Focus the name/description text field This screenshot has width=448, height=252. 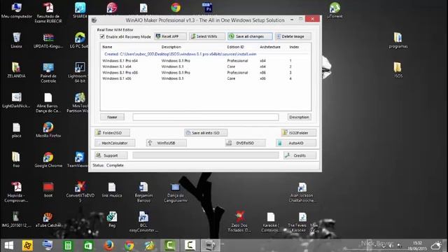206,117
